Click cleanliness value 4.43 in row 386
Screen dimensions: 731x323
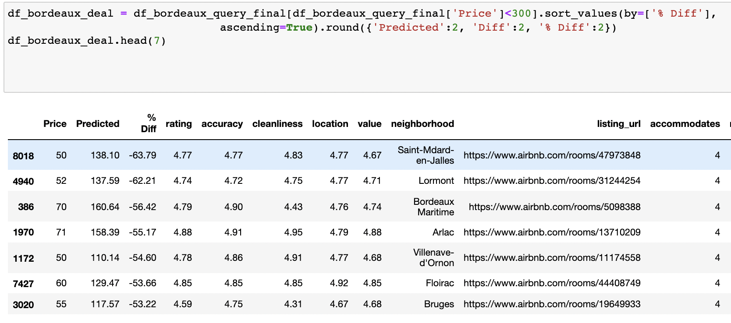(x=293, y=207)
